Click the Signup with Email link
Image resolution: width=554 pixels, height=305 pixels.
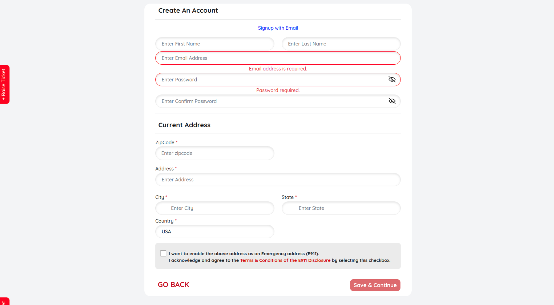(x=278, y=28)
